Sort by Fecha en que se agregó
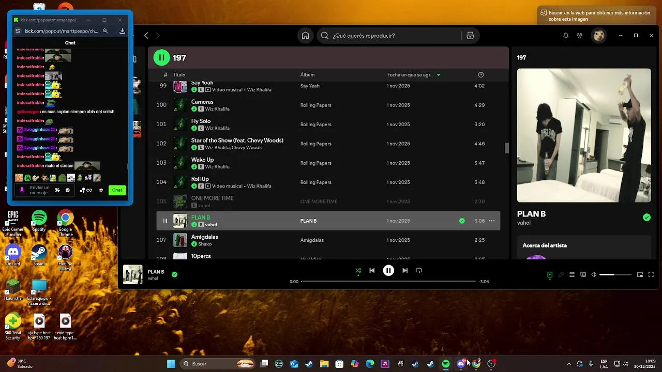 [414, 75]
